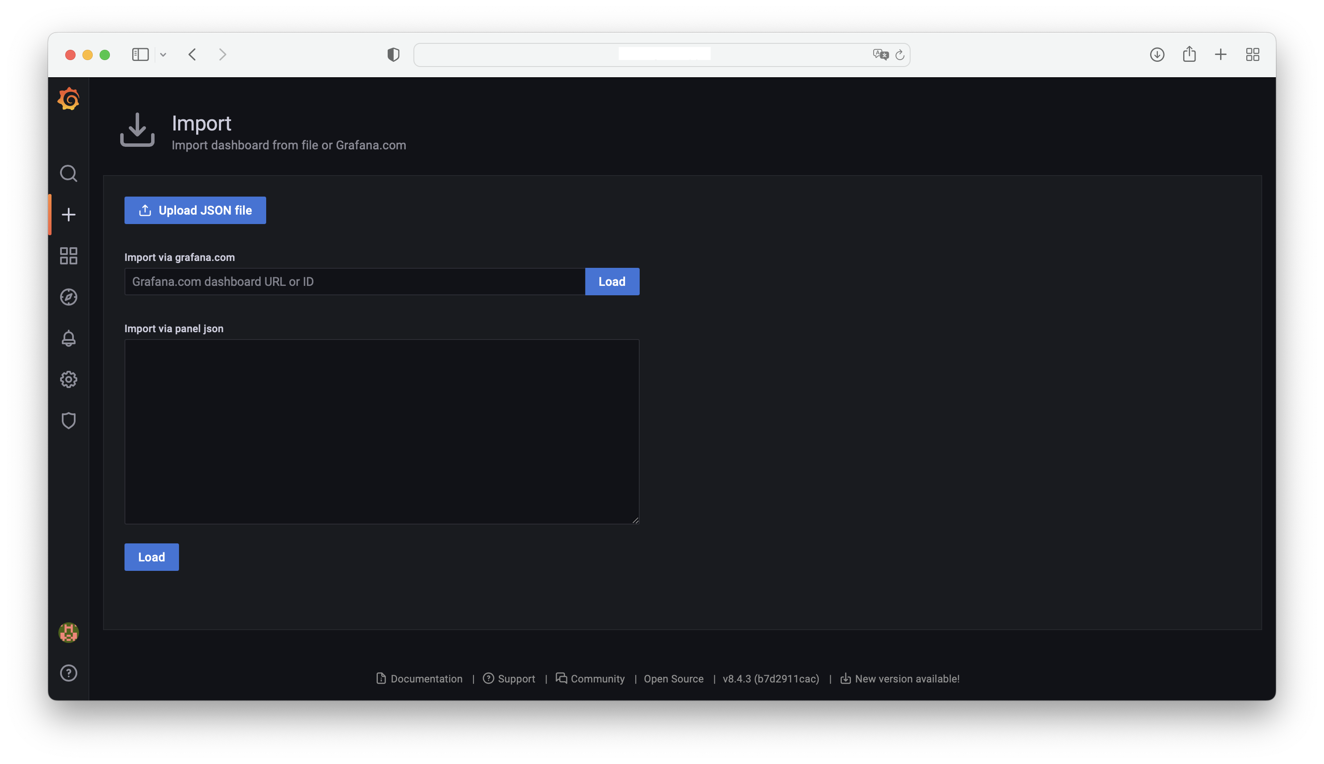Click the v8.4.3 (b7d2911cac) version text
1324x764 pixels.
(770, 679)
